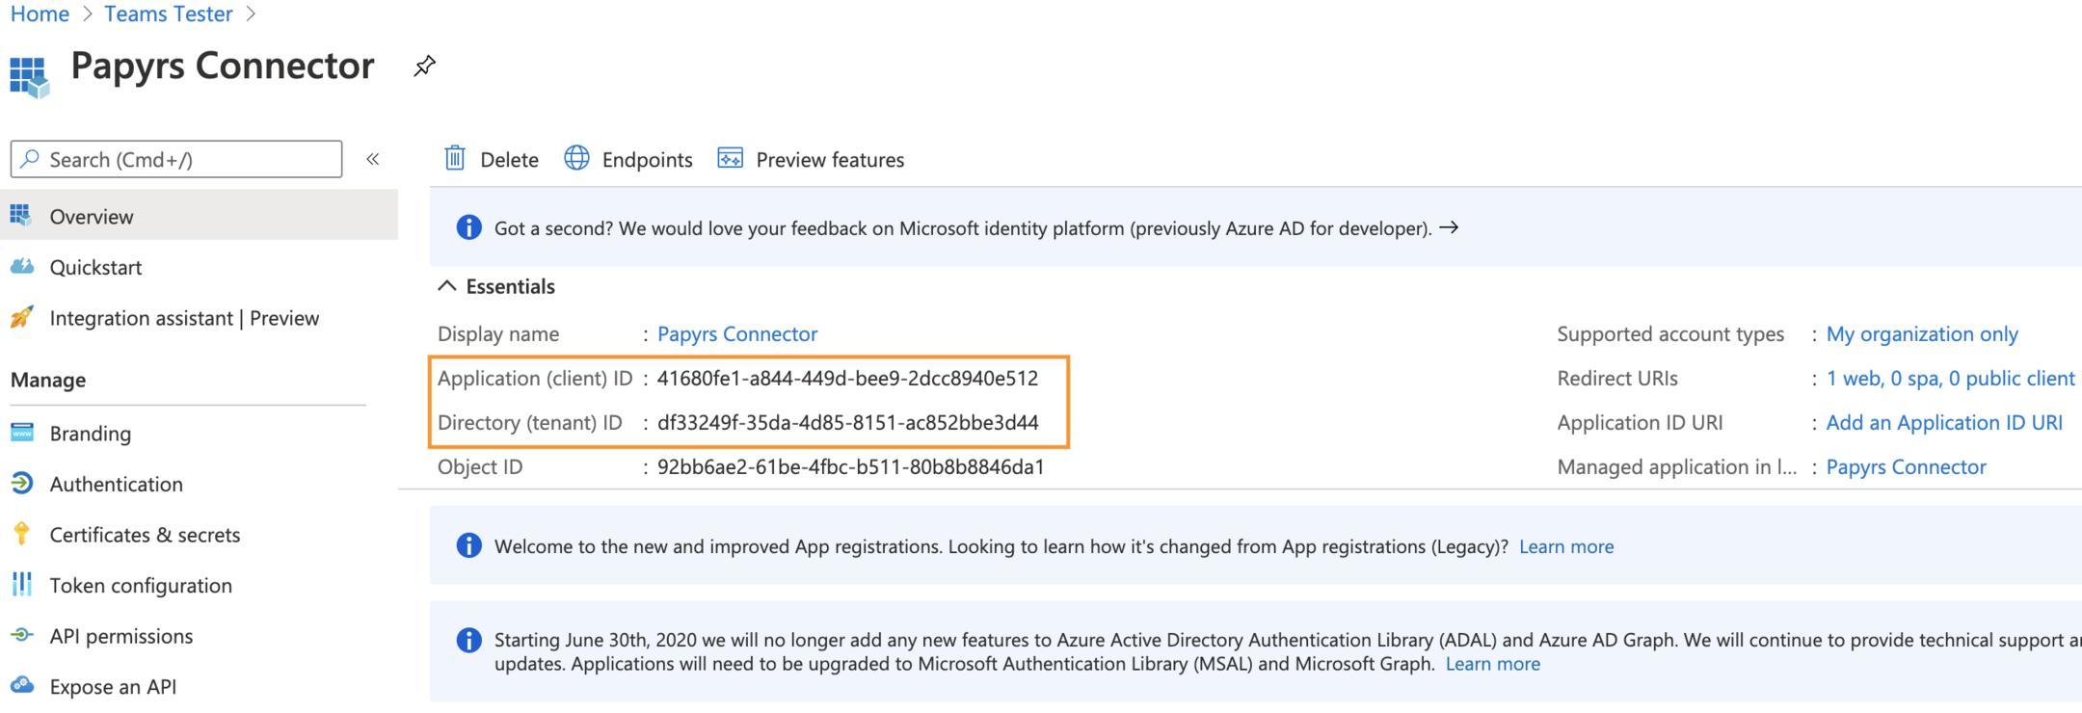Go to Teams Tester breadcrumb

click(168, 13)
